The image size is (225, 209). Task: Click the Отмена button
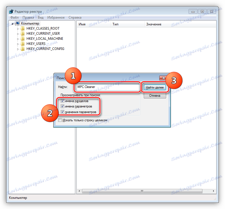coord(155,96)
